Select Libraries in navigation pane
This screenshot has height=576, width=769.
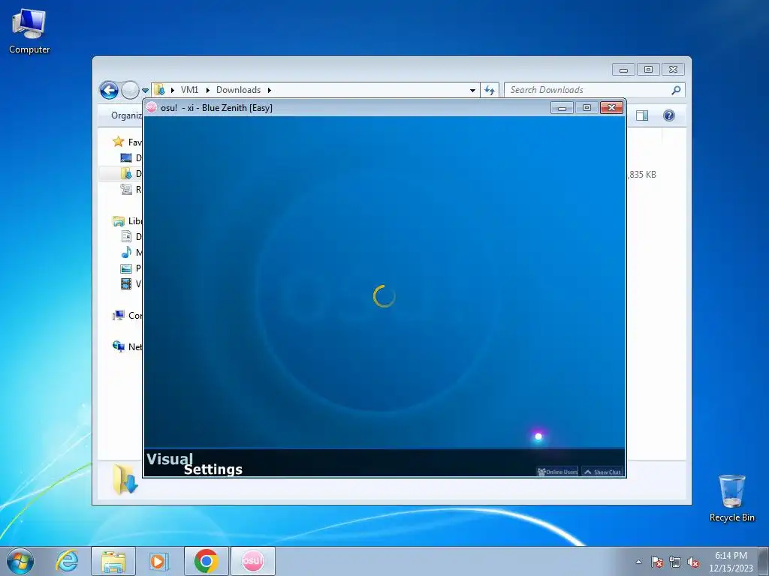[x=127, y=221]
